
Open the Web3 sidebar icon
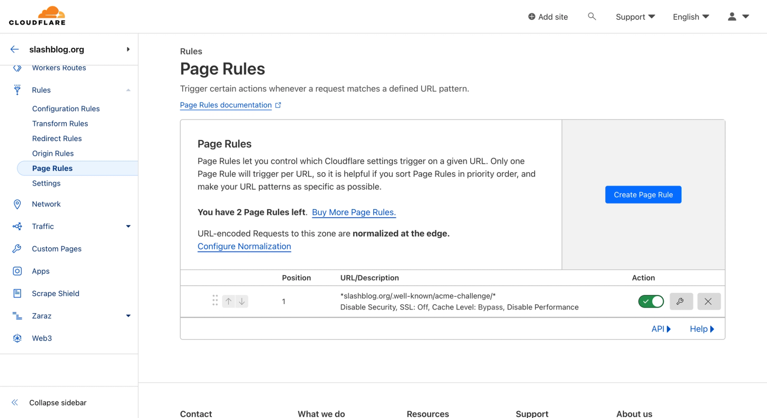tap(17, 338)
